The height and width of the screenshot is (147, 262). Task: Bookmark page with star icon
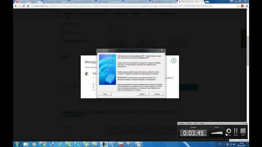237,6
